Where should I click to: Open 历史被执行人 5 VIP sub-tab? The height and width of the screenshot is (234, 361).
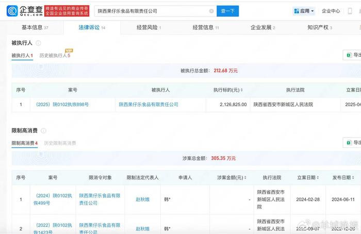coord(55,56)
